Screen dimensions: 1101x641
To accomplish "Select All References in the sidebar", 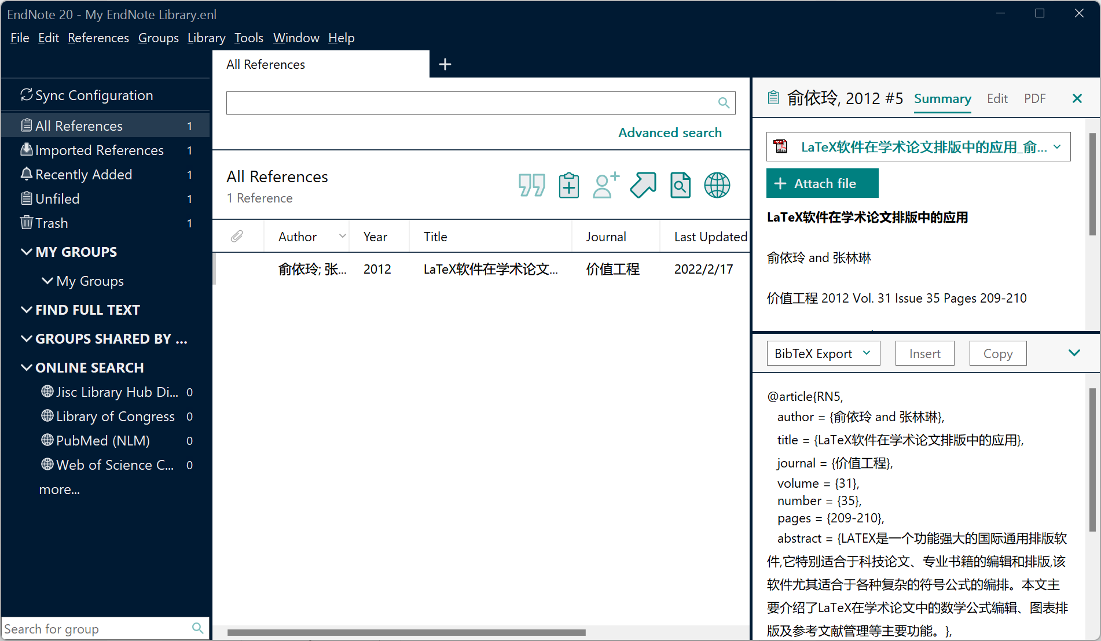I will point(105,126).
